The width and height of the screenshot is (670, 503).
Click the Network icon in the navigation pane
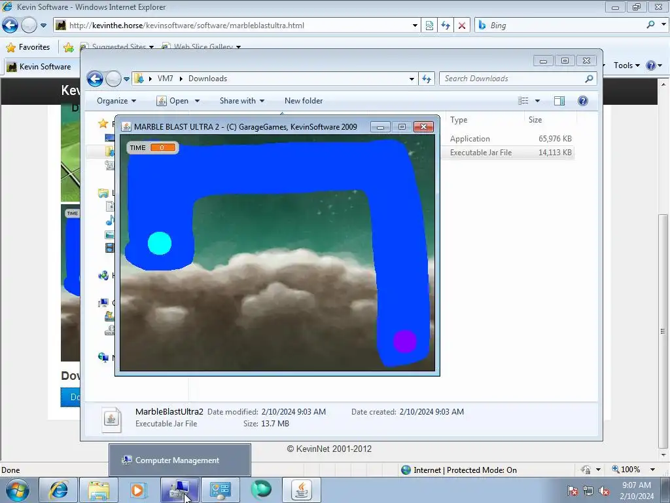point(103,357)
